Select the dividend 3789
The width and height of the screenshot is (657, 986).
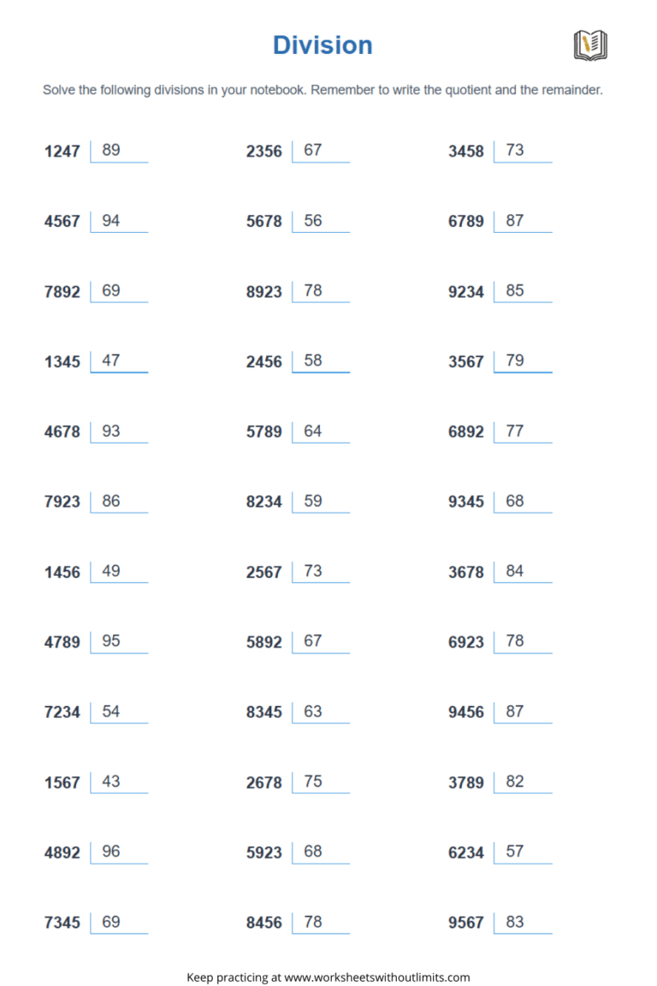point(465,783)
